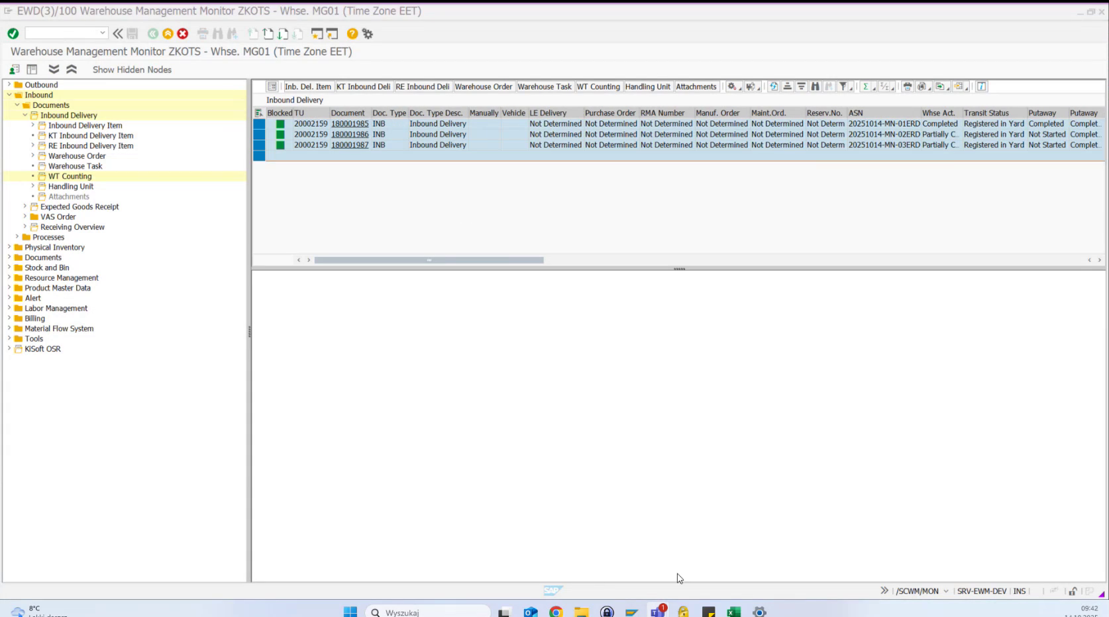Open the Help question mark icon
1109x617 pixels.
click(351, 33)
